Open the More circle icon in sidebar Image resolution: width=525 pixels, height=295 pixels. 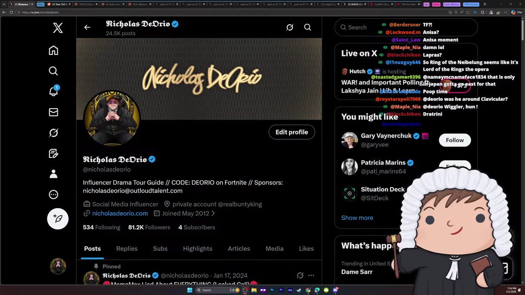click(x=53, y=195)
